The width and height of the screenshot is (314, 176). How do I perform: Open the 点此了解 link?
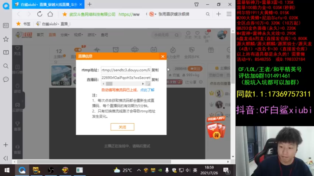click(x=147, y=90)
